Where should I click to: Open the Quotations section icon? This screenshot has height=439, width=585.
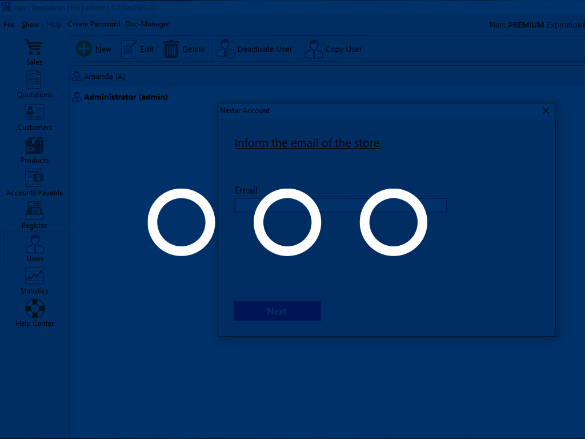pos(34,84)
